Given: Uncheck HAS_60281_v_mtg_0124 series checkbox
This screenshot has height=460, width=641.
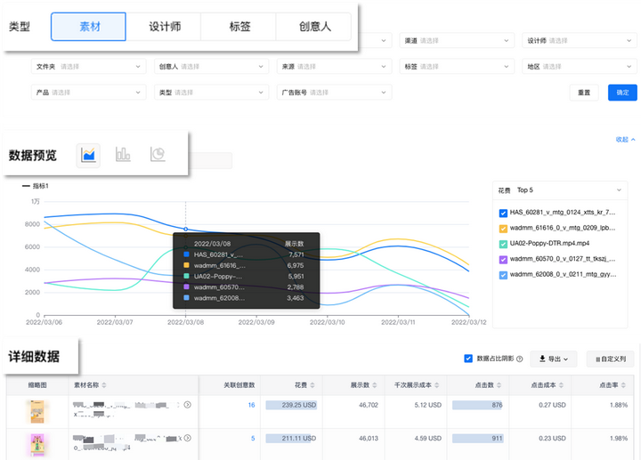Looking at the screenshot, I should pos(503,213).
